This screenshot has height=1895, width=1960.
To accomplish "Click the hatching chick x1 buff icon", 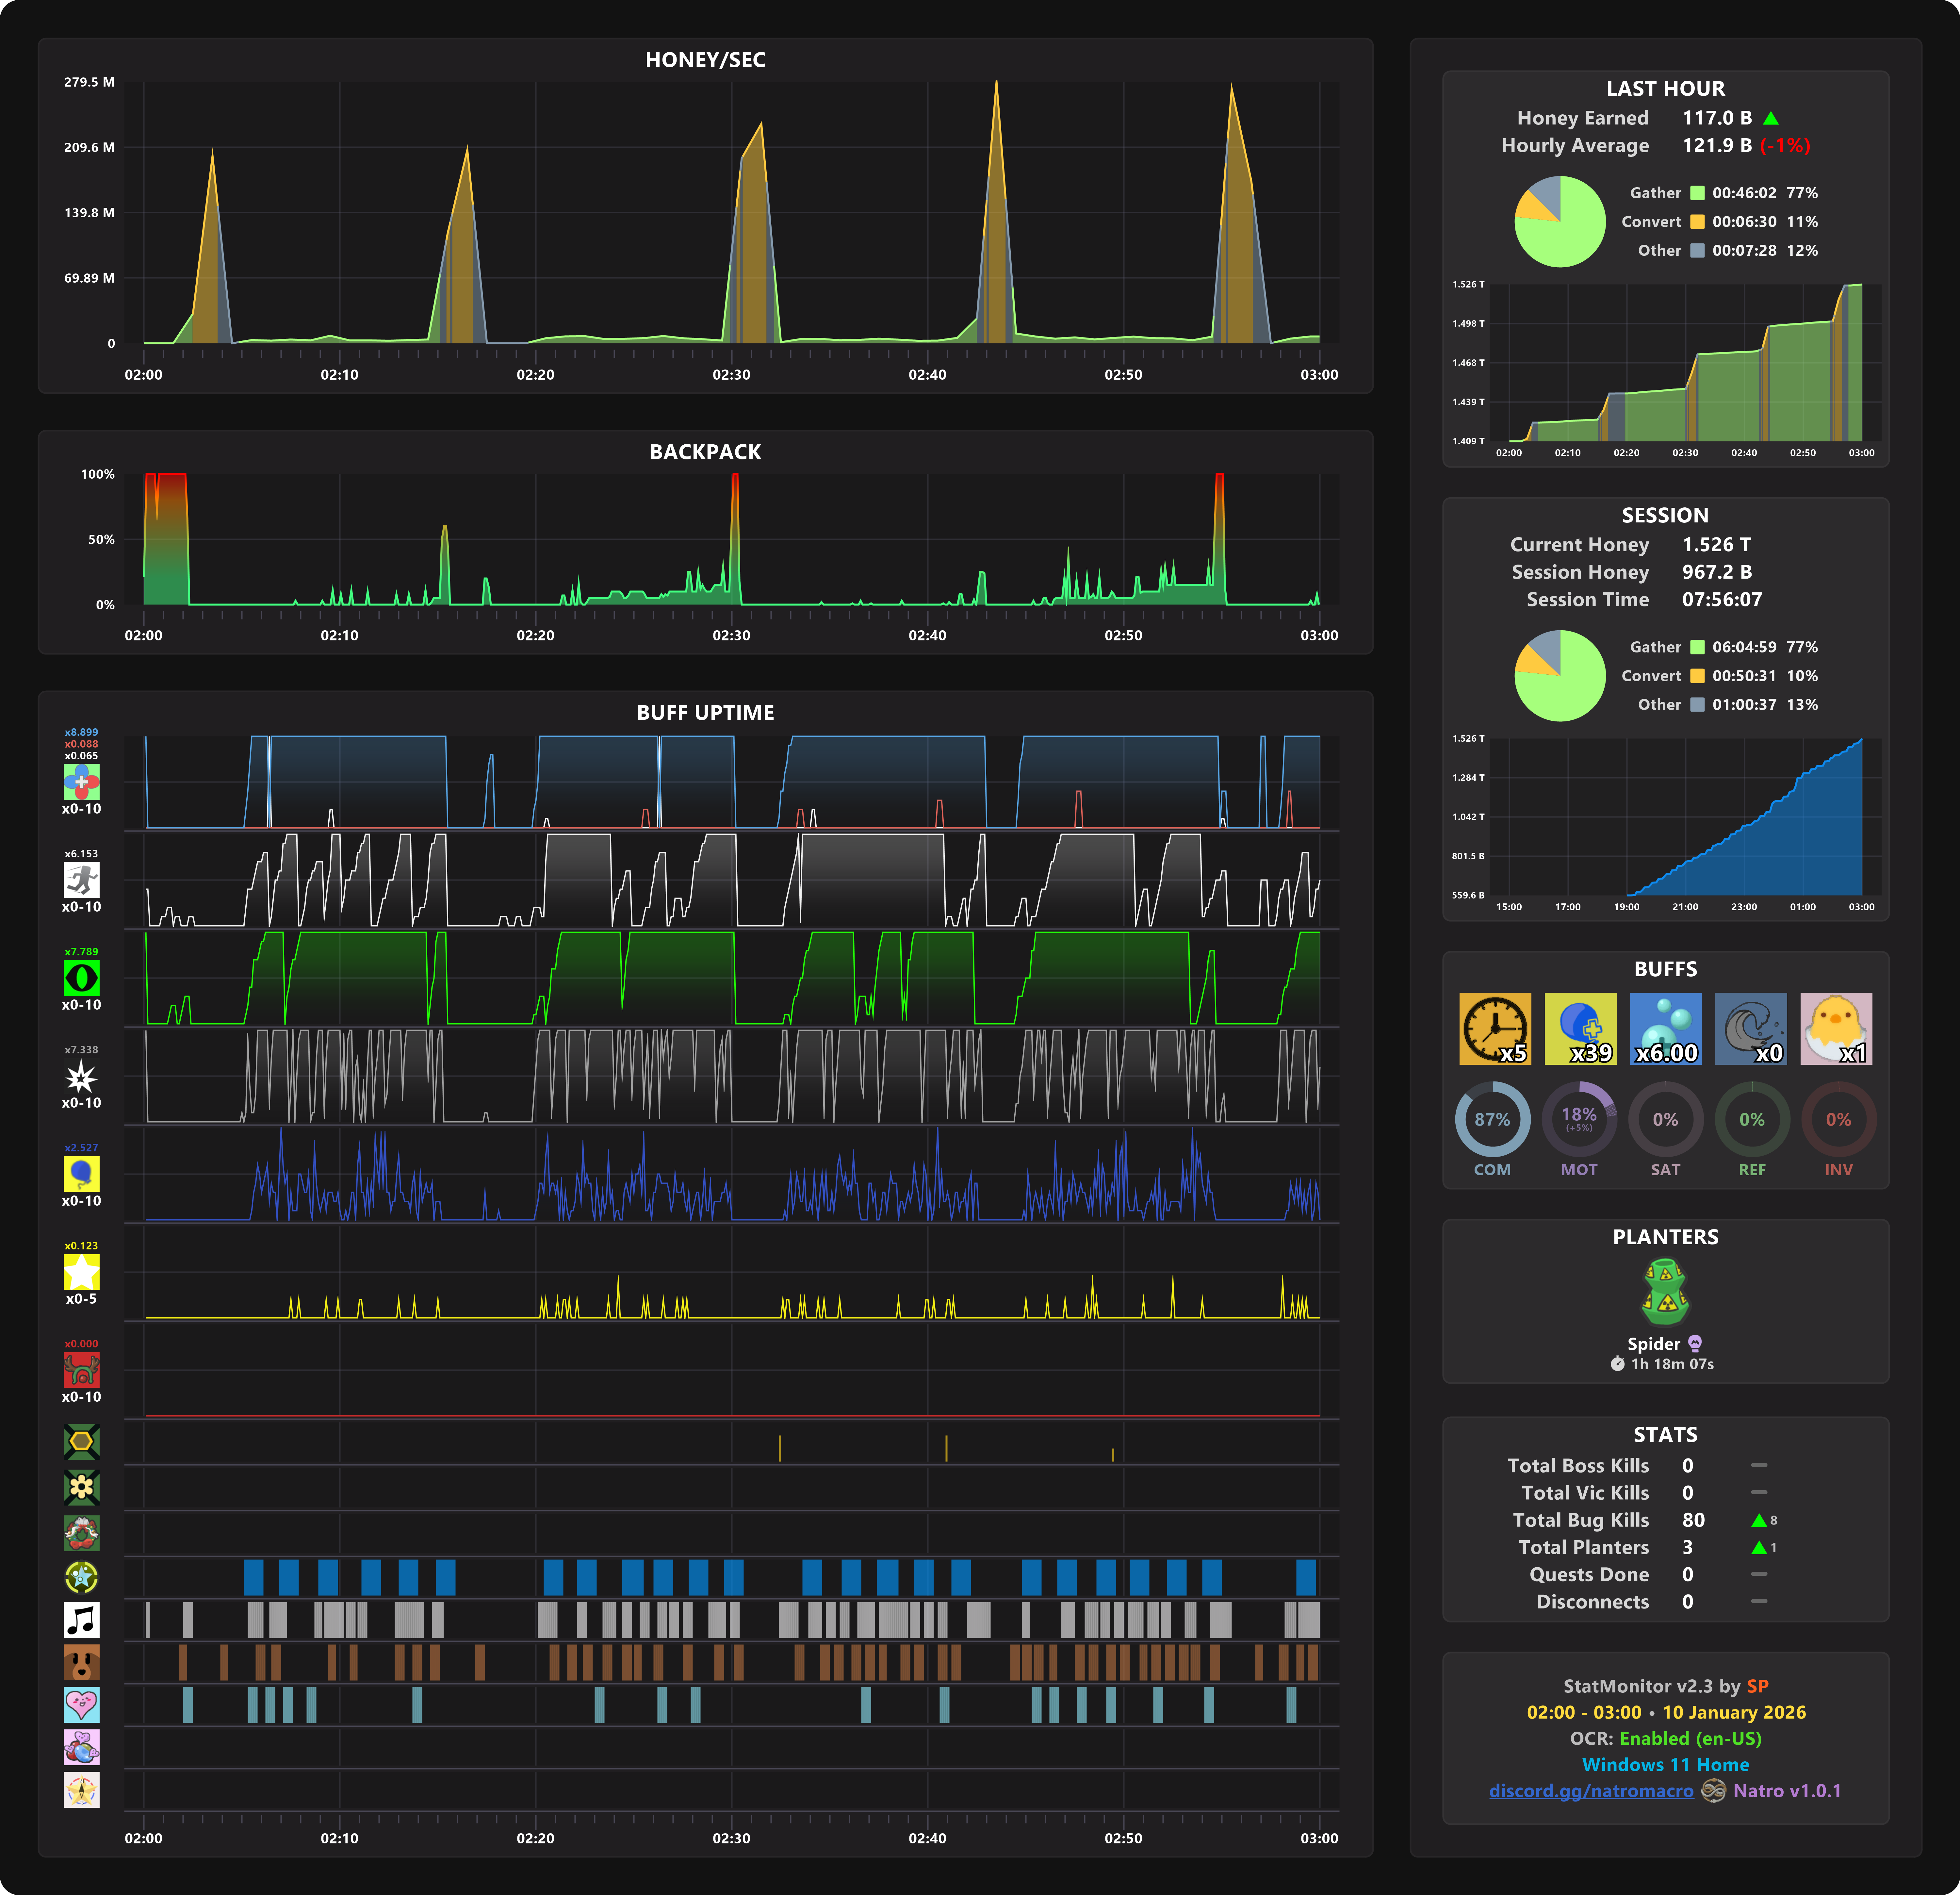I will tap(1836, 1028).
